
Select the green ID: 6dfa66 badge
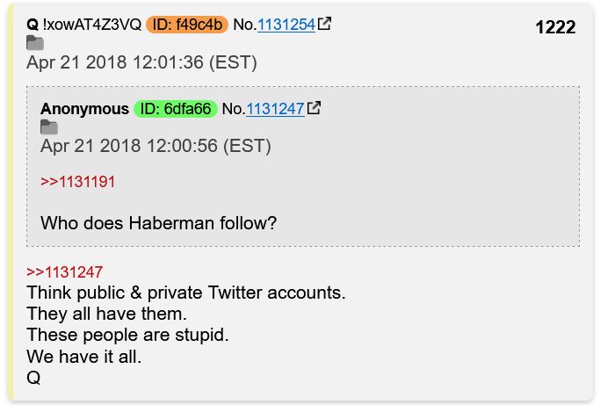pos(176,109)
